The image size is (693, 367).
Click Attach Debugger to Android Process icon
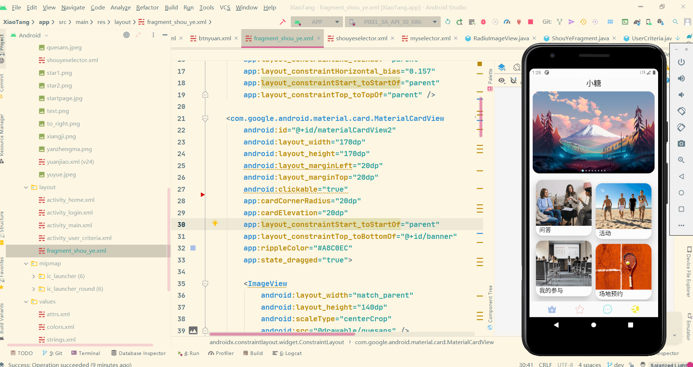point(519,22)
